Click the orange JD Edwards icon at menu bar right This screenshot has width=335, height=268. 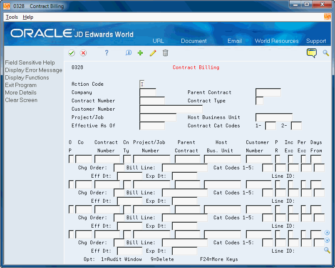click(328, 17)
